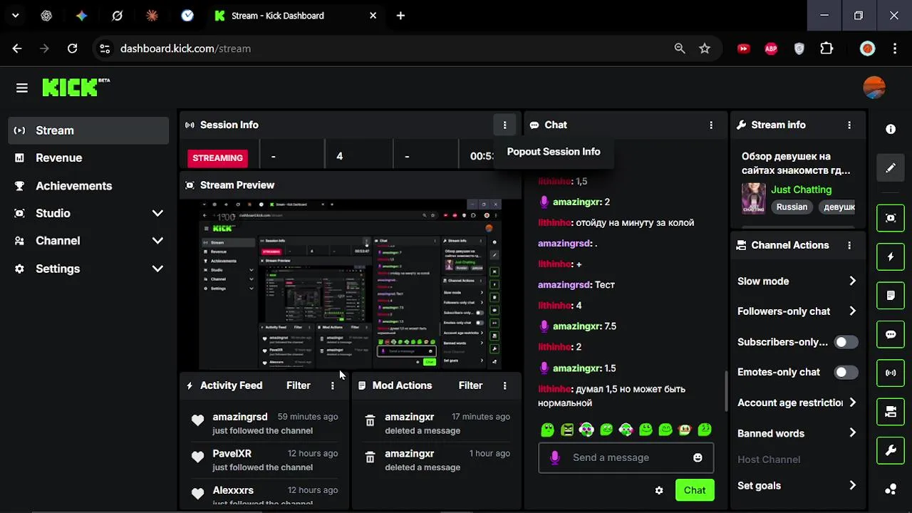Screen dimensions: 912x513
Task: Toggle Emotes-only chat switch
Action: point(846,372)
